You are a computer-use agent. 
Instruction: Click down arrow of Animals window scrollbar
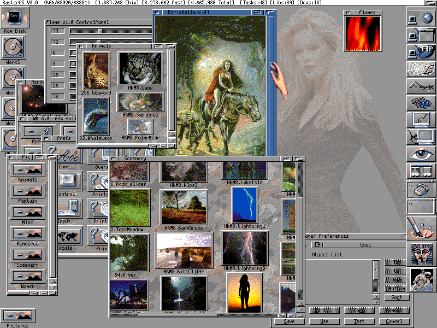click(x=172, y=140)
